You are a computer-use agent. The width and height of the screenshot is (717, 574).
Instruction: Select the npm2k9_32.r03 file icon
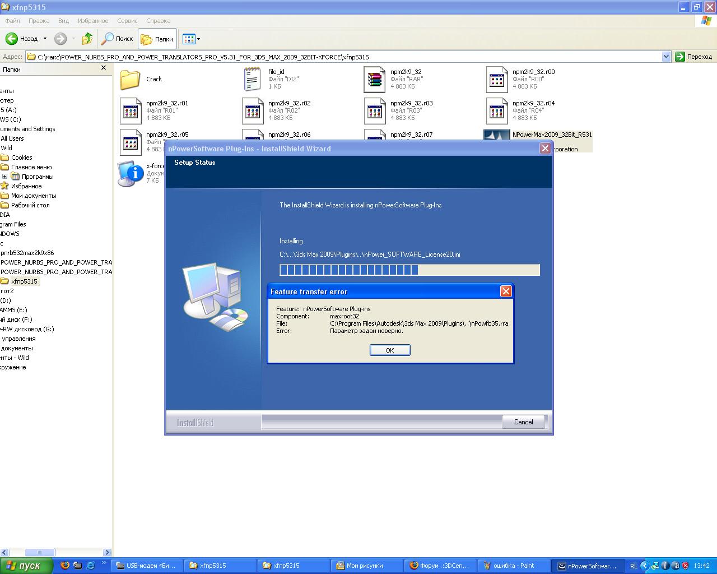(x=375, y=111)
